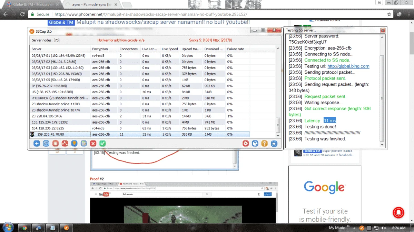414x232 pixels.
Task: Click the orange SSCap icon in the system tray
Action: (x=362, y=228)
